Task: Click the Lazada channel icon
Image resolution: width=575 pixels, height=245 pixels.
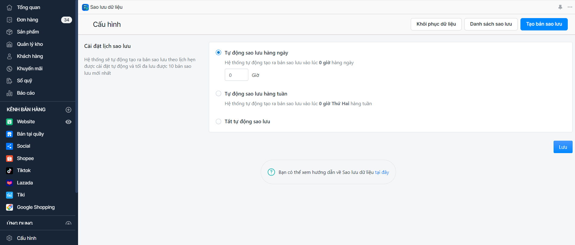Action: point(9,183)
